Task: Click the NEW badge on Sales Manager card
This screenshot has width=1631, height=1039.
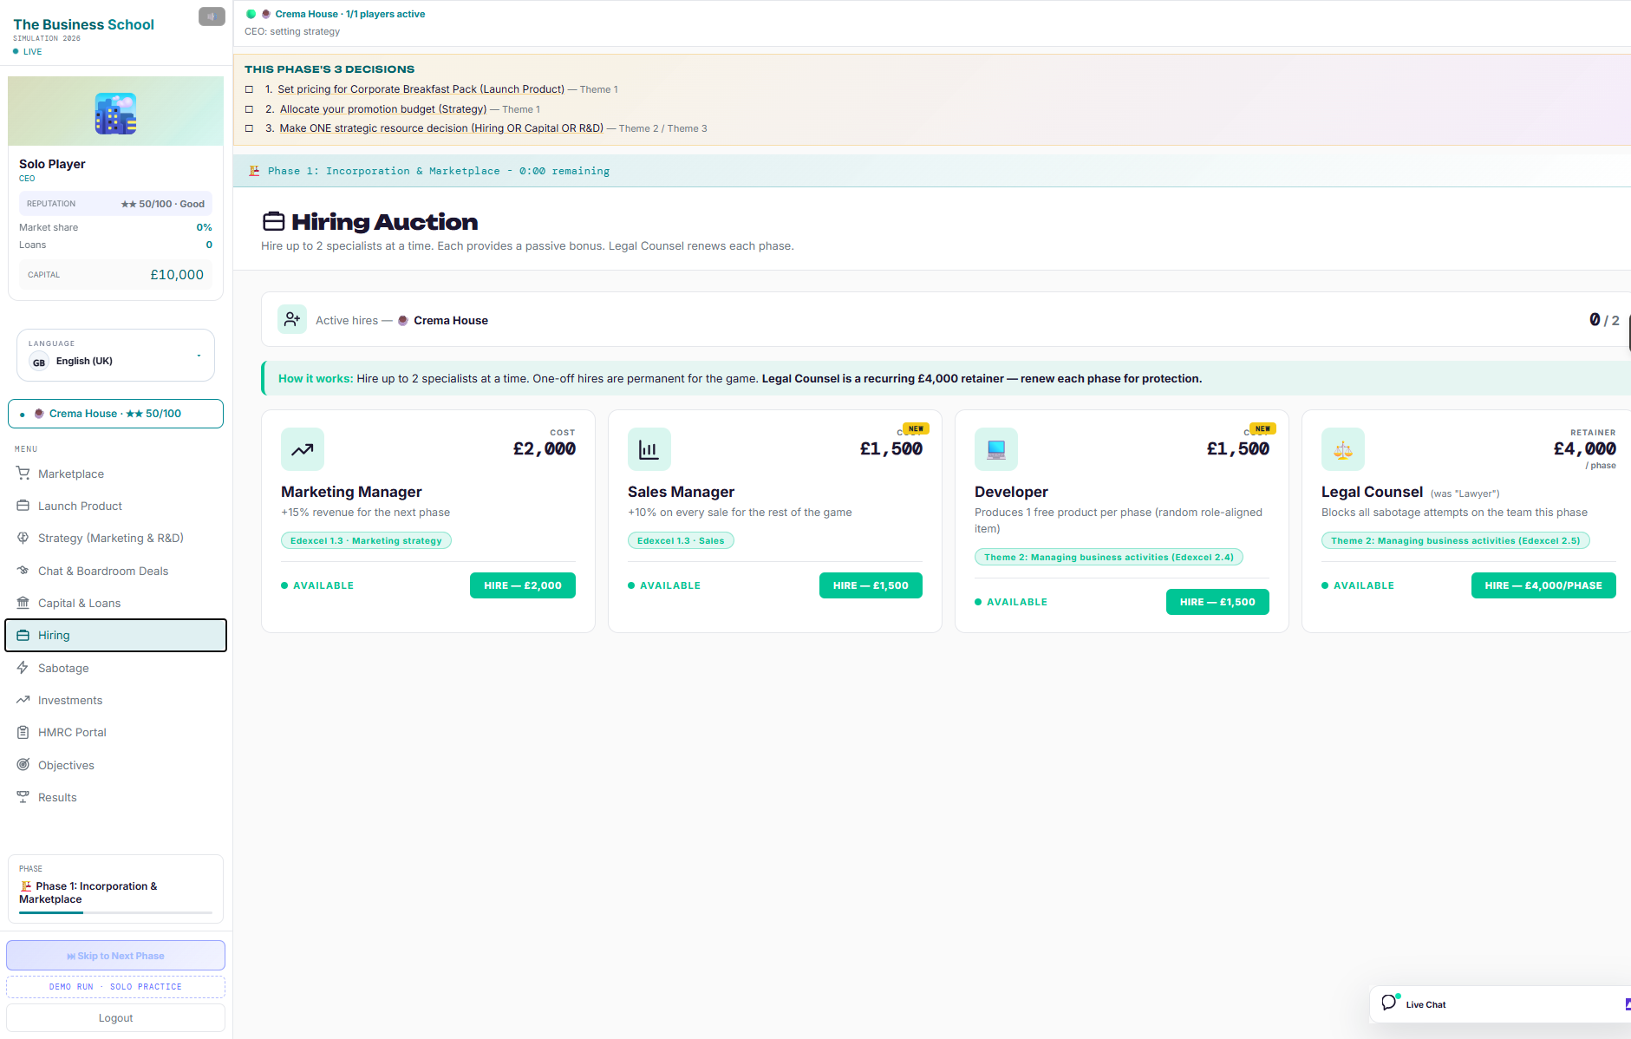Action: coord(916,428)
